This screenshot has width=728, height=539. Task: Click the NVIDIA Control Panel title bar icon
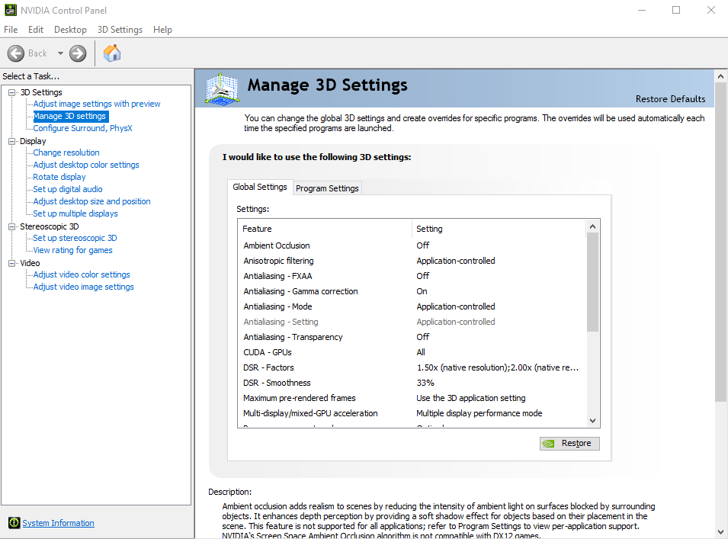click(9, 11)
